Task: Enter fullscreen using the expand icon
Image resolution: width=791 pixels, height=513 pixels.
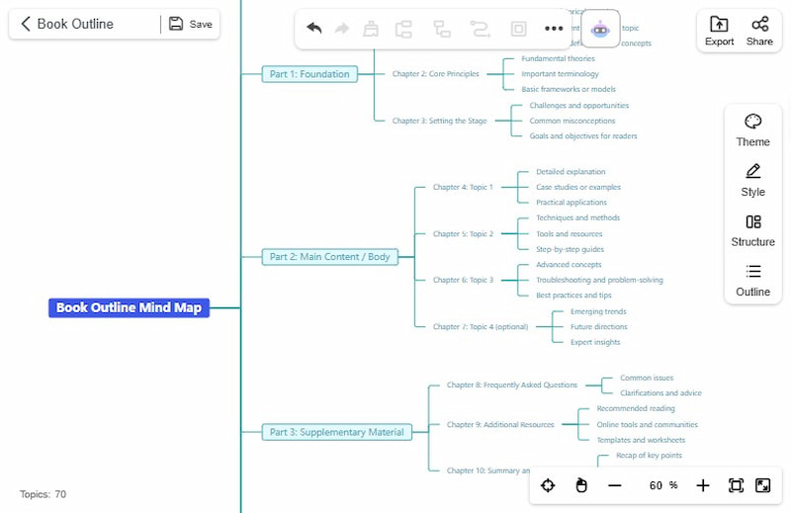Action: [x=763, y=485]
